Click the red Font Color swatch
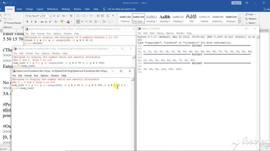Image resolution: width=270 pixels, height=151 pixels. [68, 22]
